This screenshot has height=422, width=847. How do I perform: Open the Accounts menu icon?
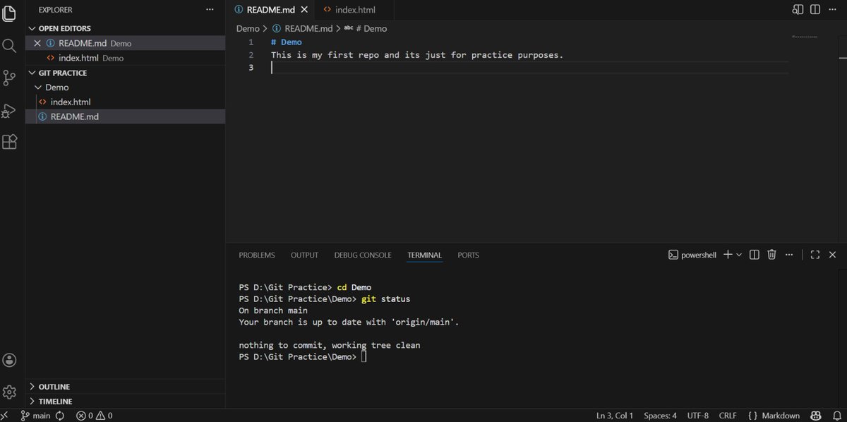tap(9, 360)
